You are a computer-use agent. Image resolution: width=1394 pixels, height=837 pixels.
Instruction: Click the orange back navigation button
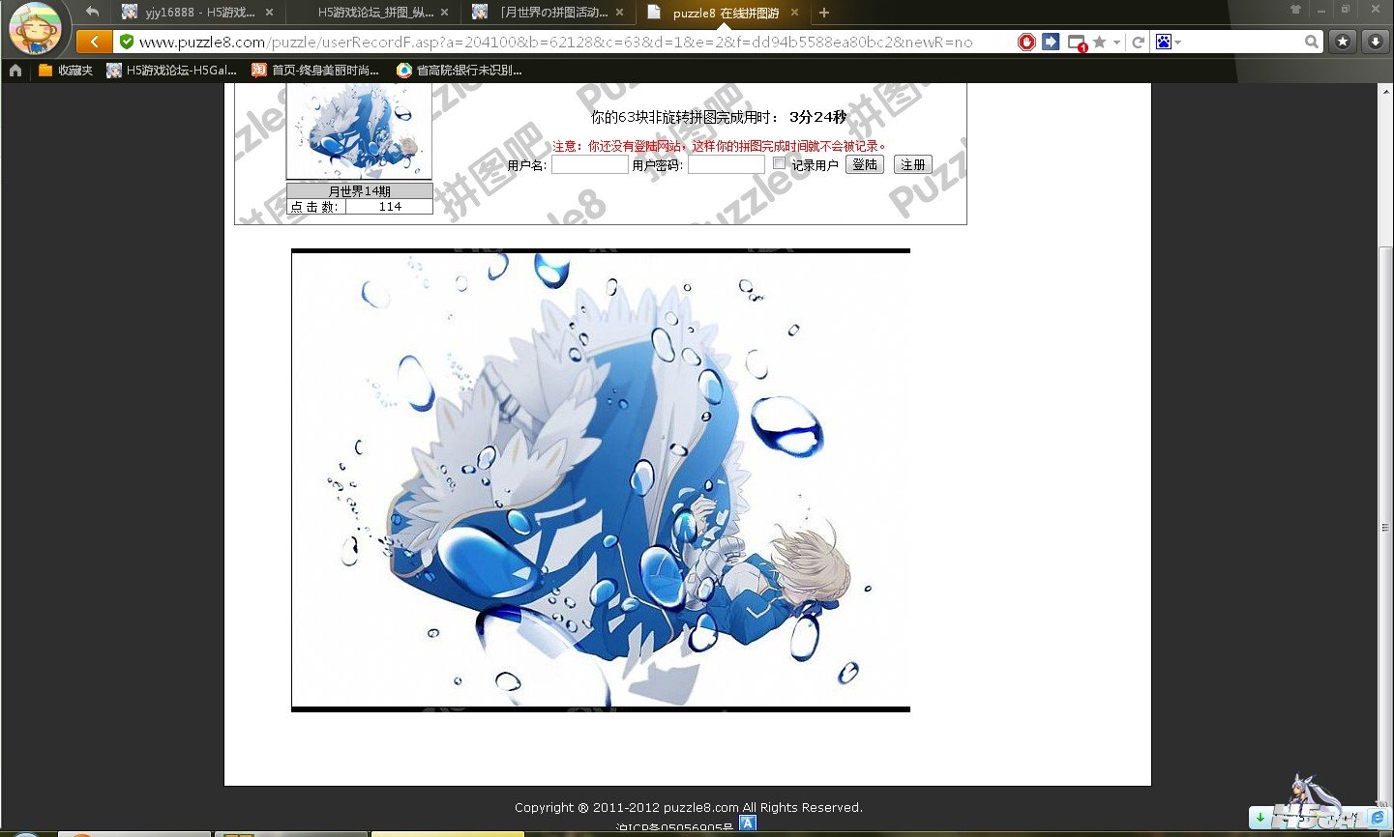[x=93, y=42]
